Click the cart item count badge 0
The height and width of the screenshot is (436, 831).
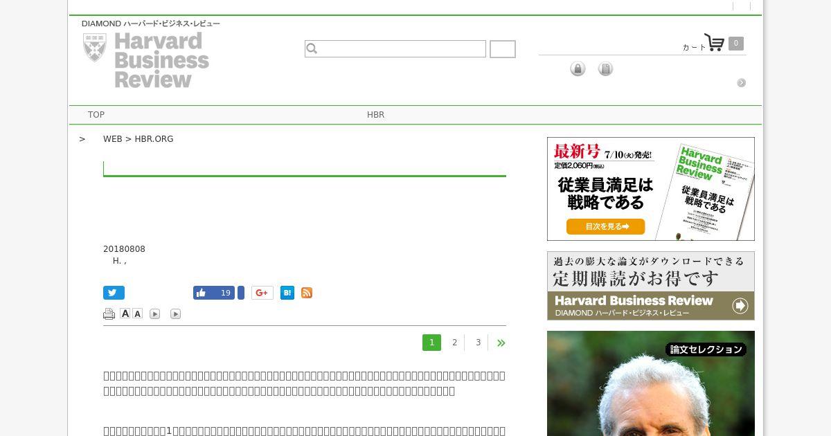coord(735,43)
